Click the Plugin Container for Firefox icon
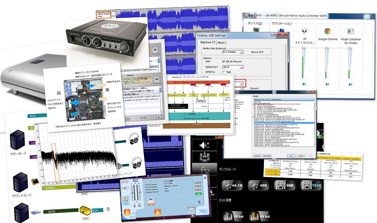This screenshot has width=377, height=223. pos(350,31)
